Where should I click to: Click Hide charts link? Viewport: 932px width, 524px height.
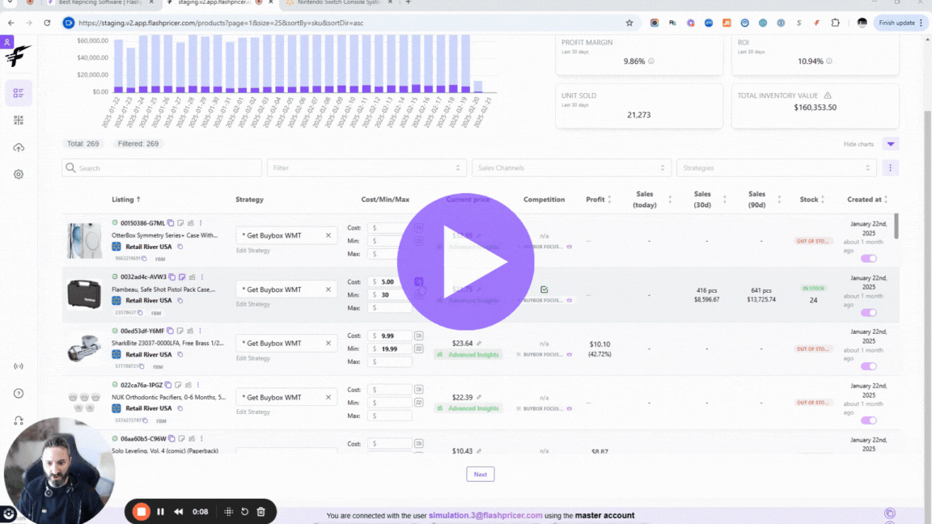(x=858, y=145)
